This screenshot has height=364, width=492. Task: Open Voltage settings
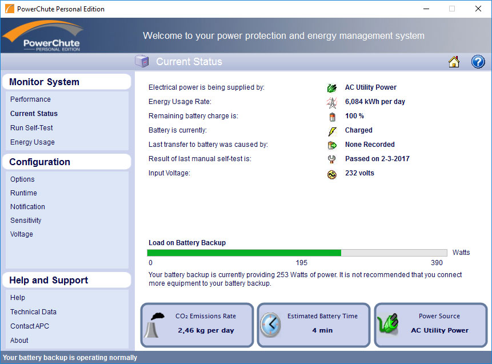point(22,234)
